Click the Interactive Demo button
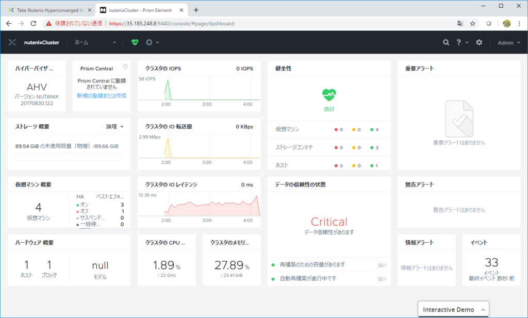Image resolution: width=528 pixels, height=318 pixels. pyautogui.click(x=453, y=309)
